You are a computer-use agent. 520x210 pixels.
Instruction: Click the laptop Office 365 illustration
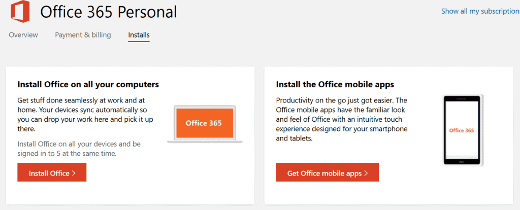(205, 124)
